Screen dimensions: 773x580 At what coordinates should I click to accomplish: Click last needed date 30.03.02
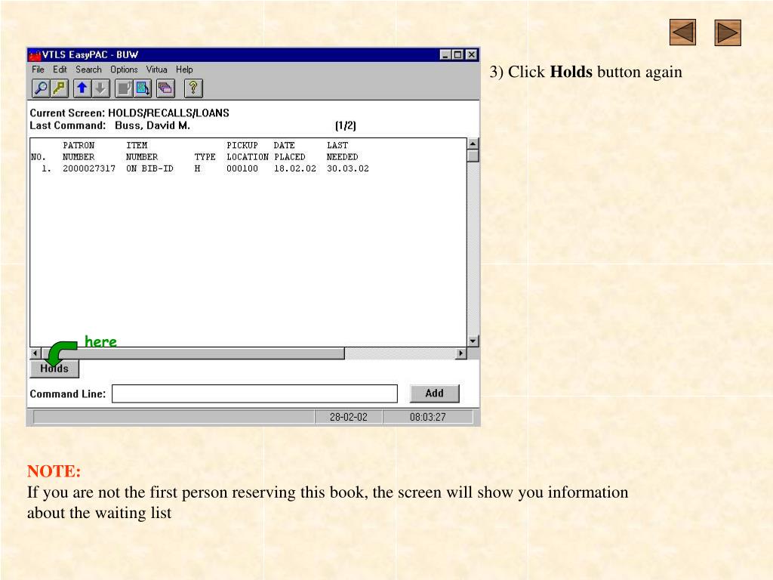pyautogui.click(x=347, y=168)
